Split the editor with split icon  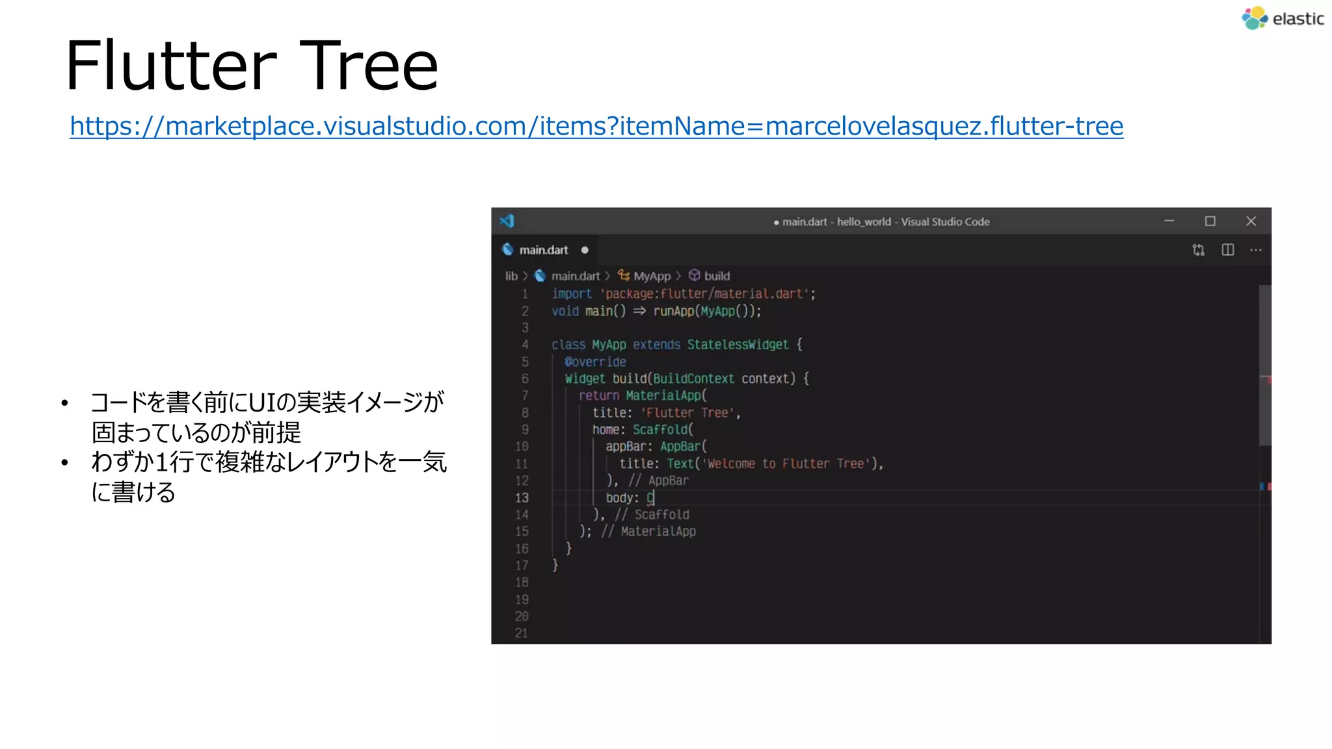[1228, 250]
